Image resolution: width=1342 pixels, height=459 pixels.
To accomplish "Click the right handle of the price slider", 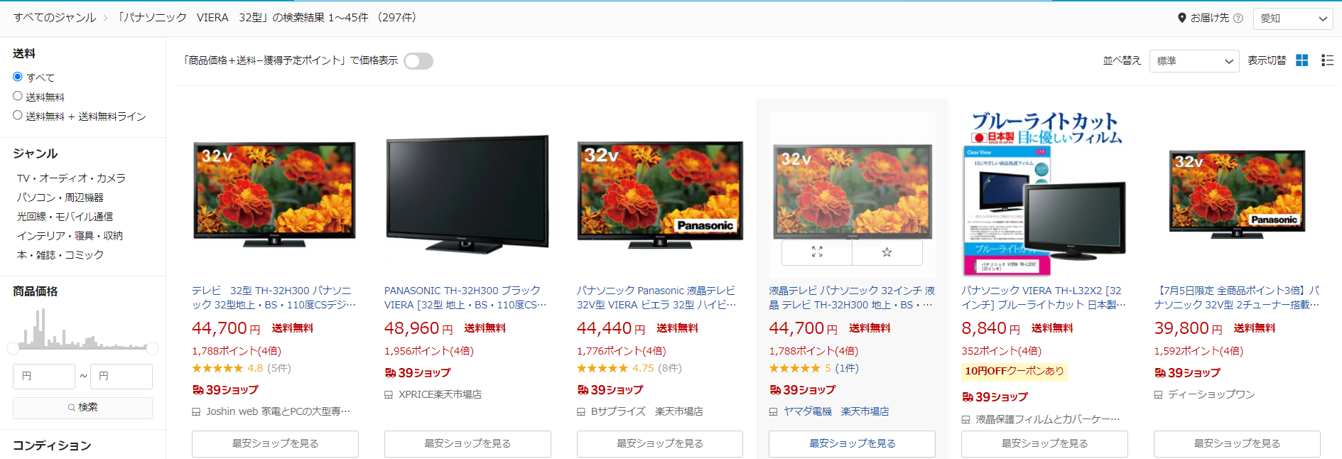I will click(x=152, y=348).
